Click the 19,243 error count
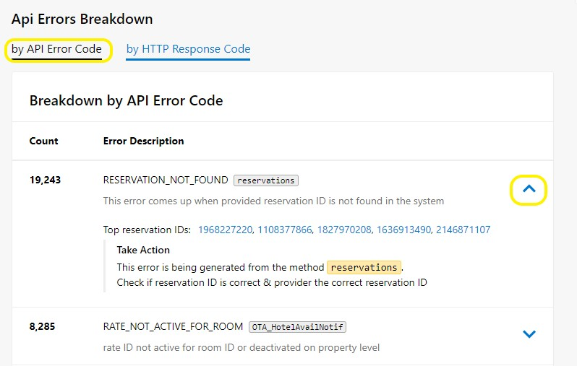 pyautogui.click(x=45, y=180)
